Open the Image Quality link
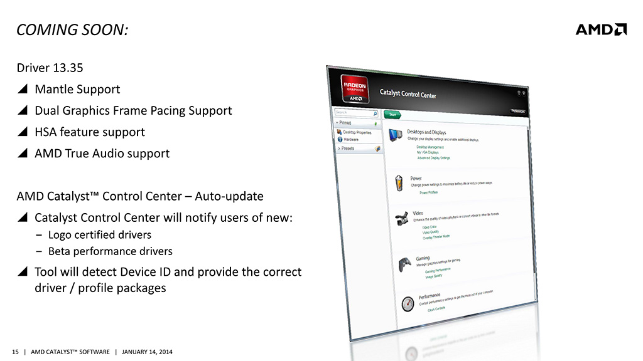This screenshot has width=643, height=361. (x=434, y=276)
